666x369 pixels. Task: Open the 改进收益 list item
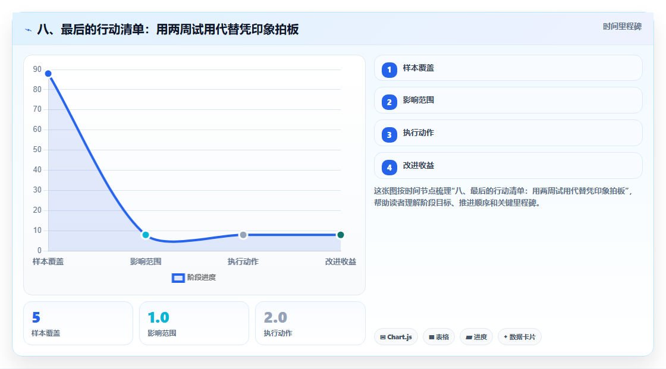tap(508, 166)
